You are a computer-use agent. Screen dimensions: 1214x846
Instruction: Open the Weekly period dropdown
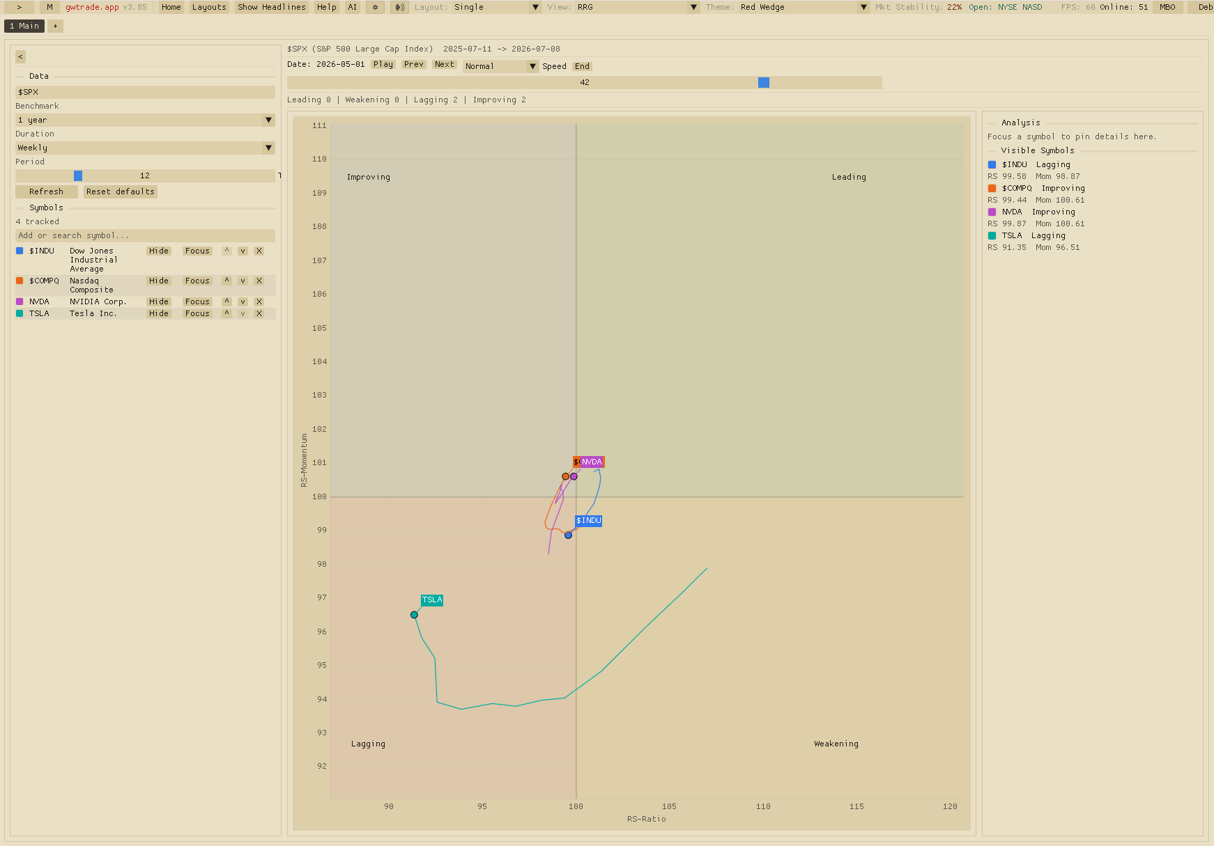145,148
